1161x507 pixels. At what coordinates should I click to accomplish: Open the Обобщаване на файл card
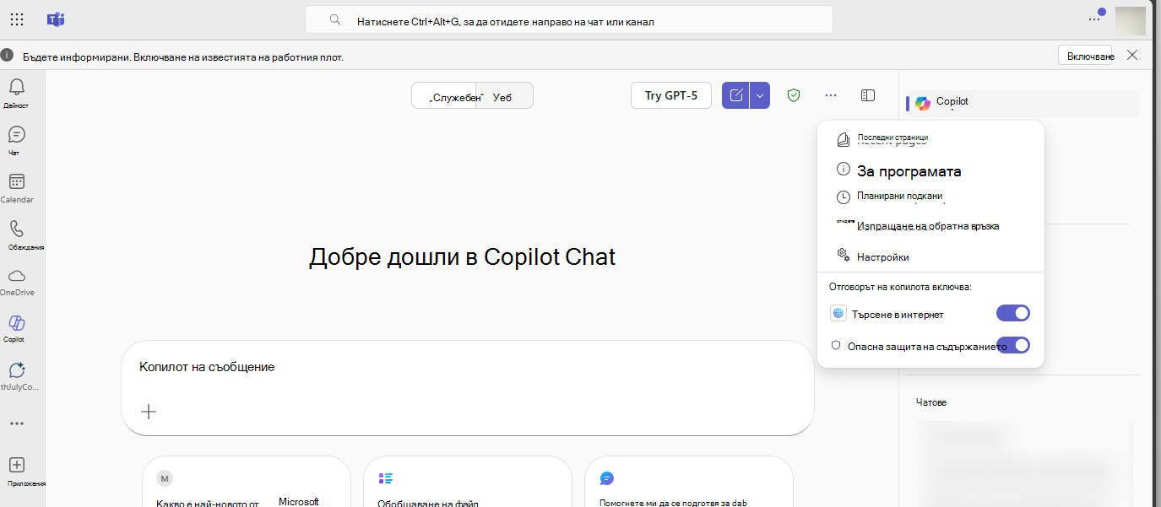(x=468, y=481)
